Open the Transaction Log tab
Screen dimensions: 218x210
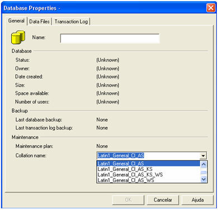(x=71, y=22)
